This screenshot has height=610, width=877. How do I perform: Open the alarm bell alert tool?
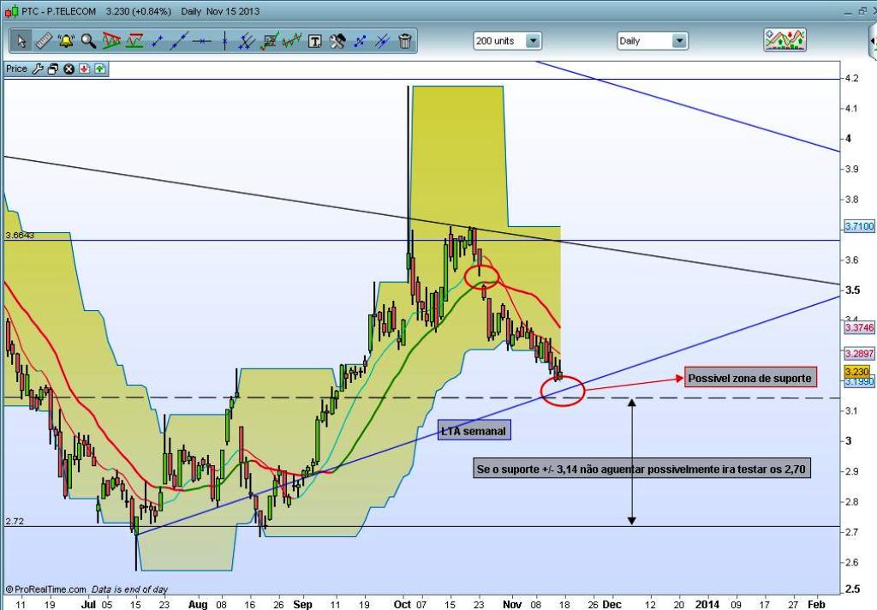(x=66, y=41)
